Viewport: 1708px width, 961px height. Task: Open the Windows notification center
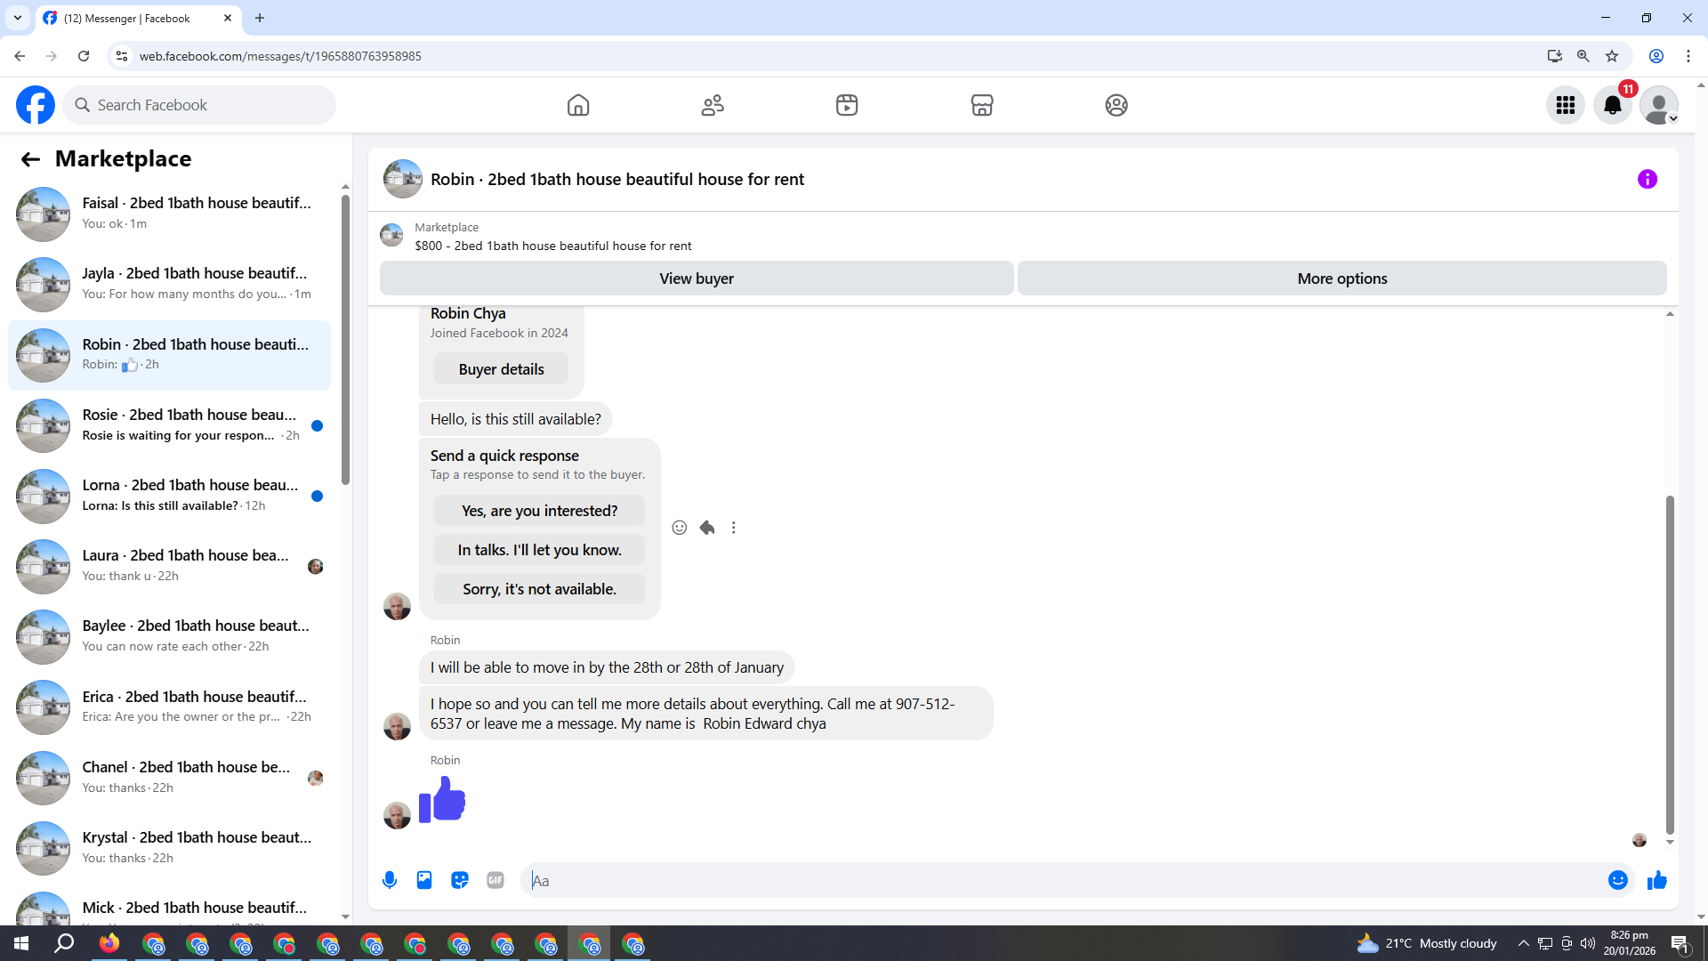click(1680, 943)
